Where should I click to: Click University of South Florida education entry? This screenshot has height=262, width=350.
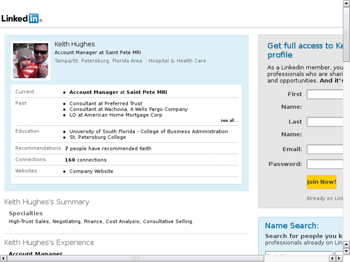pos(149,132)
